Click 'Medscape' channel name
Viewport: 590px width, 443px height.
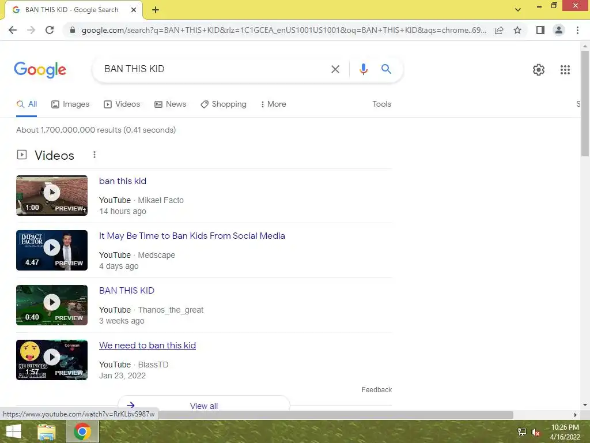coord(157,255)
